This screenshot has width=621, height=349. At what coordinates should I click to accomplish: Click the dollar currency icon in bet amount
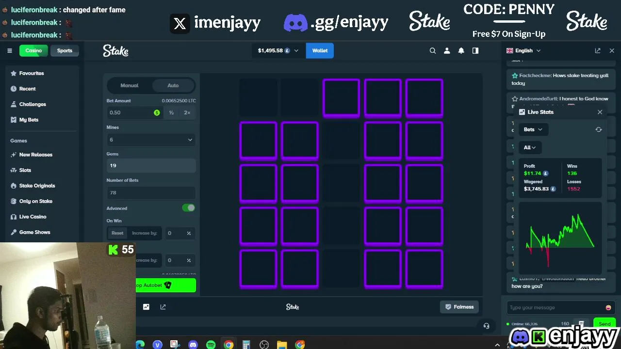[x=157, y=112]
